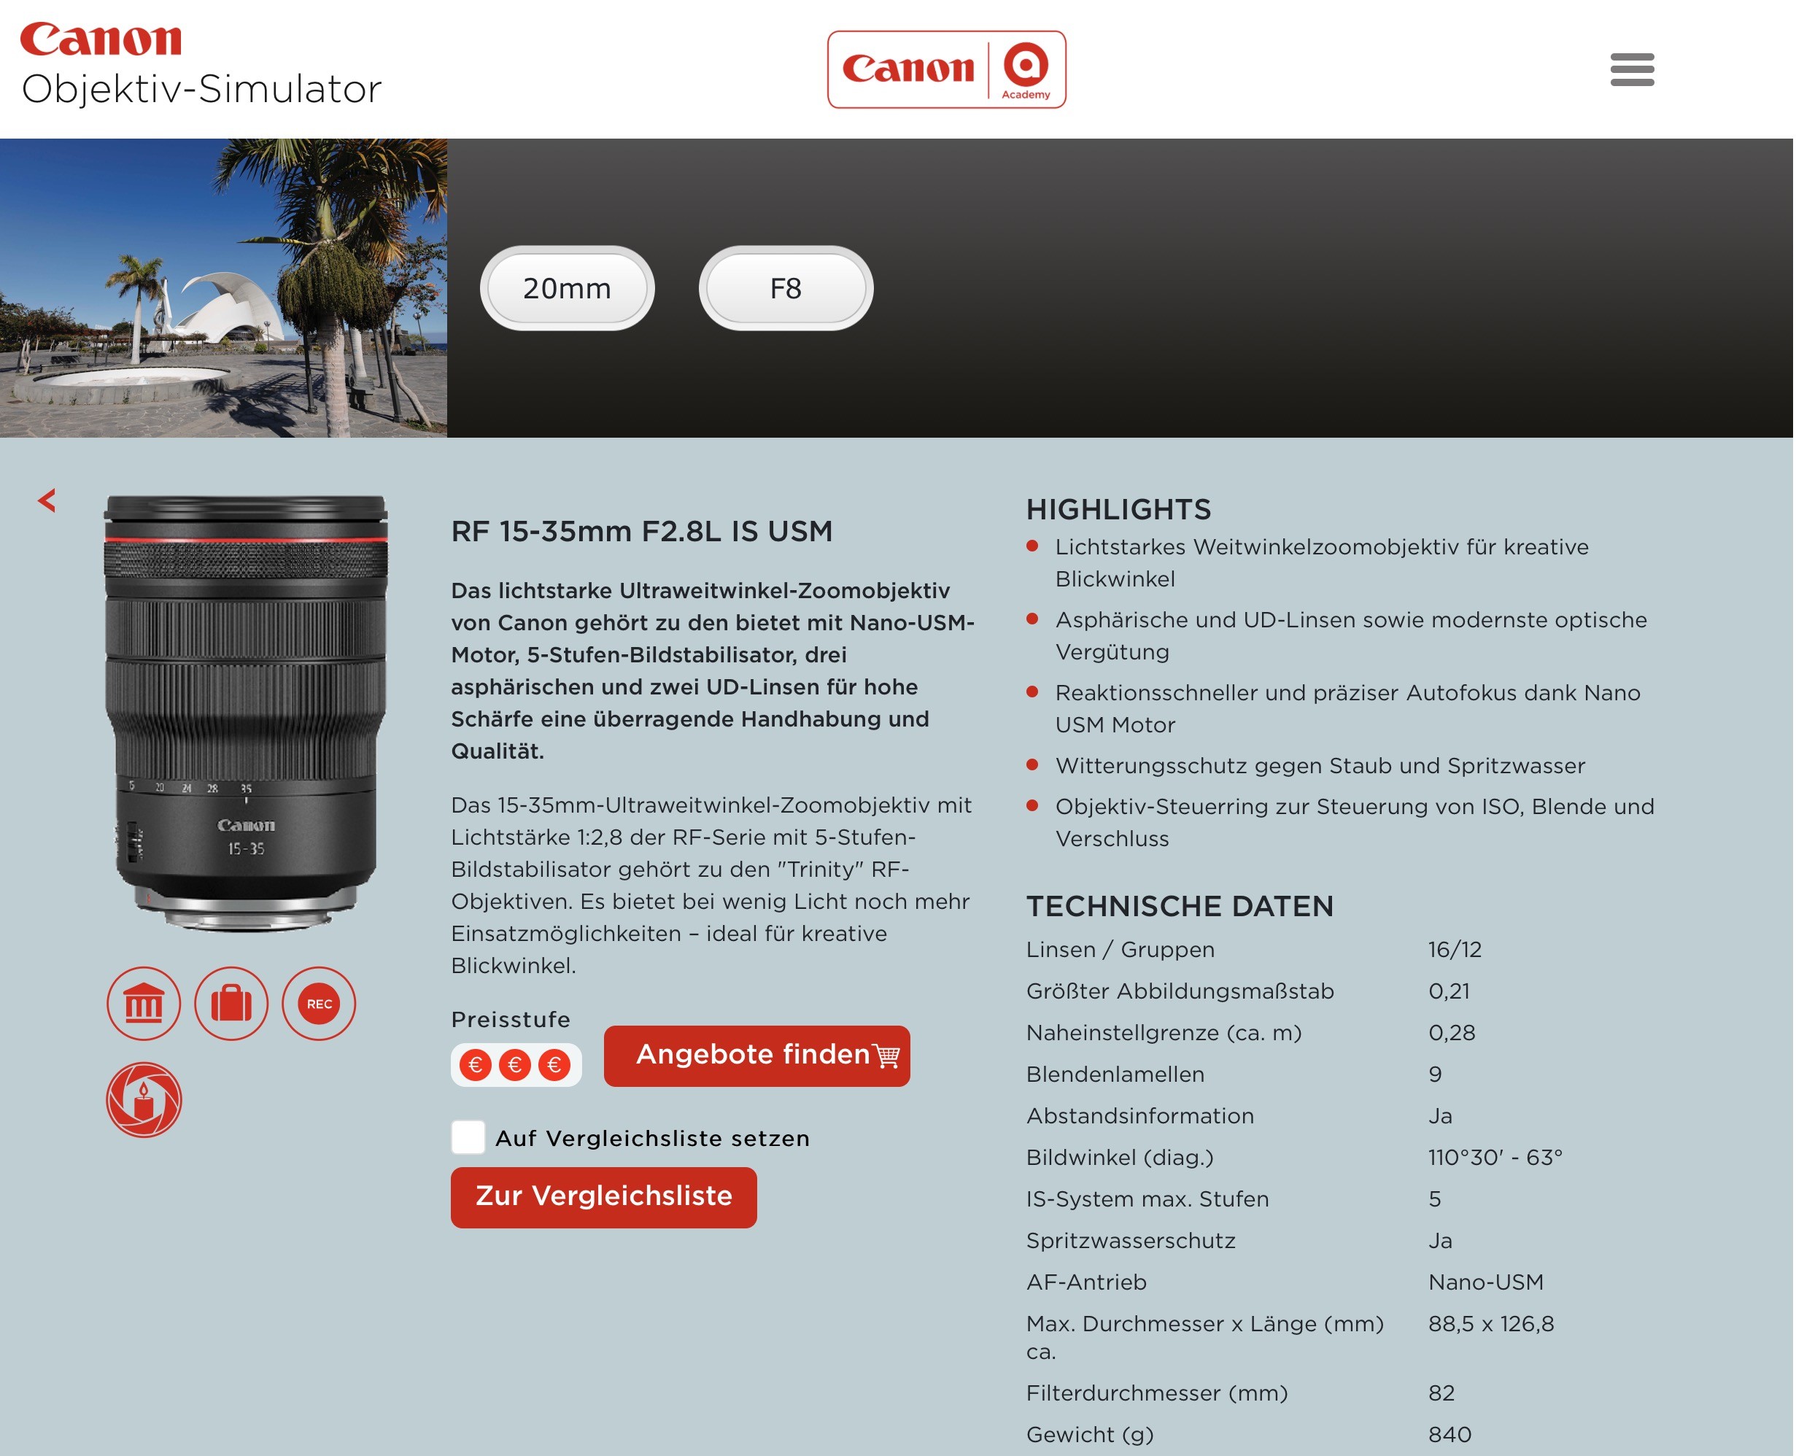
Task: Click the Linsen / Gruppen value 16/12
Action: [1455, 950]
